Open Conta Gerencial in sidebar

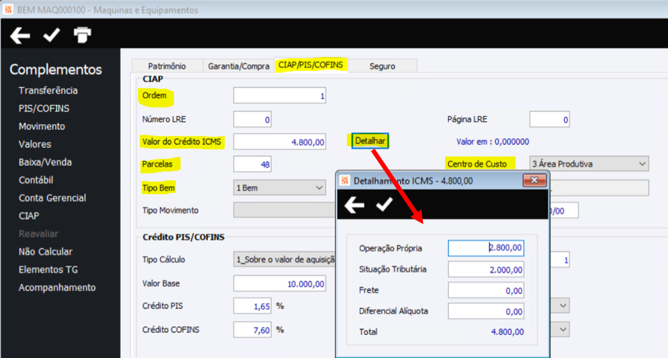point(52,198)
